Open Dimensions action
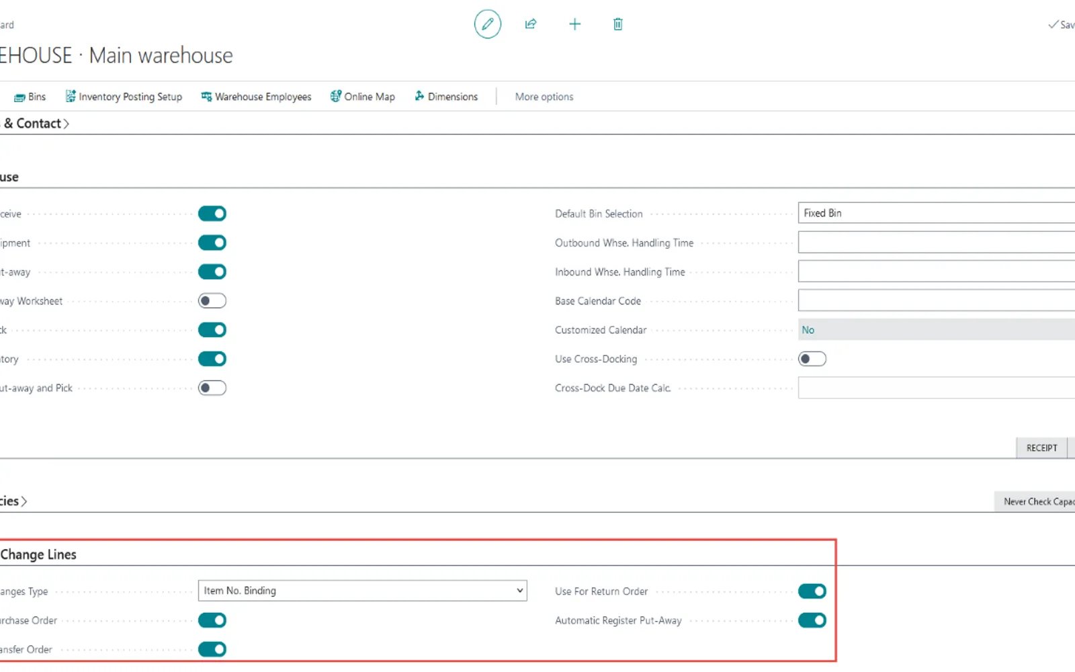Viewport: 1075px width, 672px height. (446, 97)
